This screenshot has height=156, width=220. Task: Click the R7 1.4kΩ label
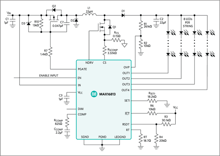click(x=44, y=52)
